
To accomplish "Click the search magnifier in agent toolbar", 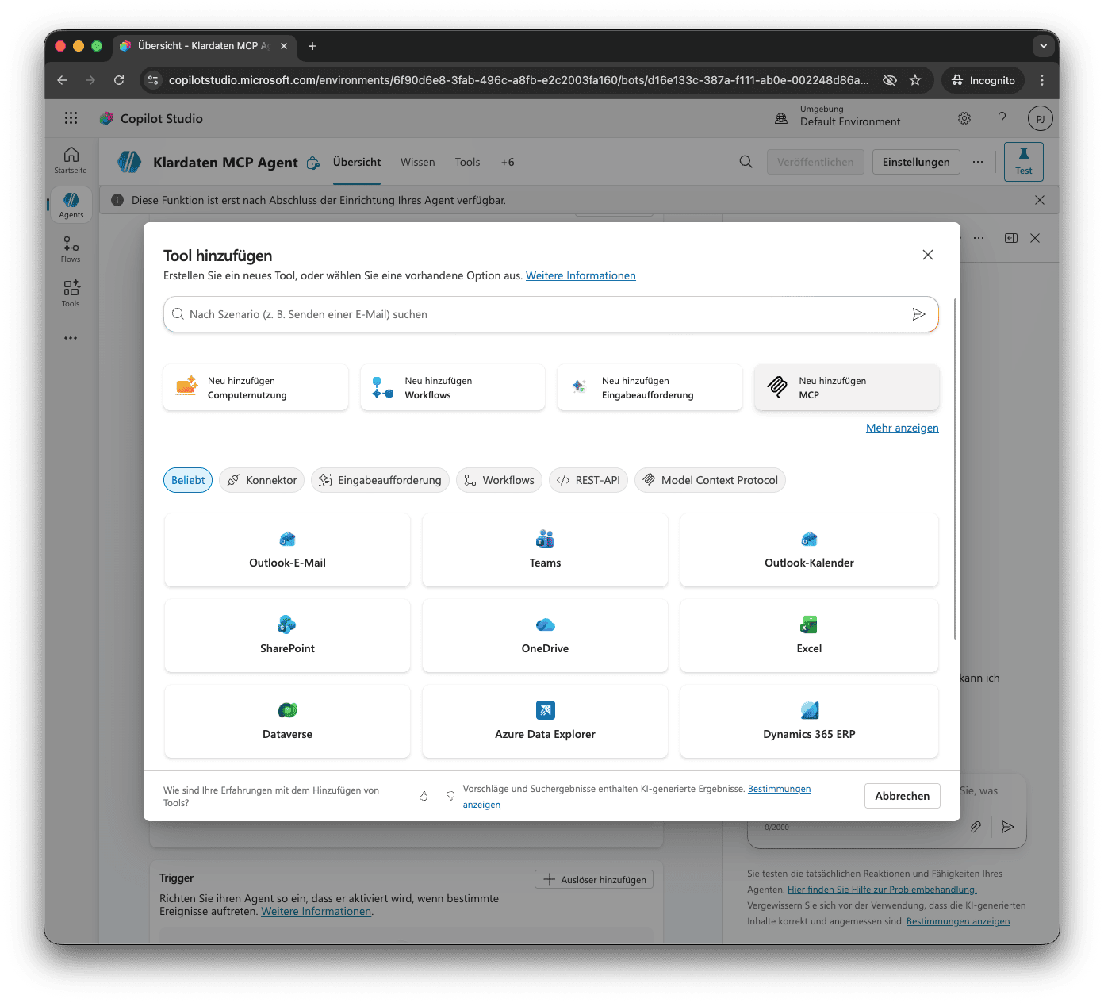I will [x=746, y=162].
